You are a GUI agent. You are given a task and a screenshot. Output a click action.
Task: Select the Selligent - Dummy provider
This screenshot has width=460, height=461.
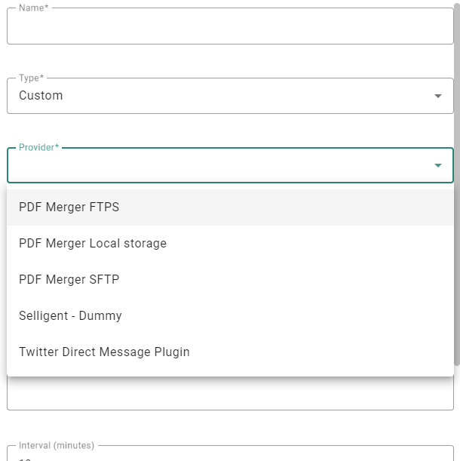(70, 316)
